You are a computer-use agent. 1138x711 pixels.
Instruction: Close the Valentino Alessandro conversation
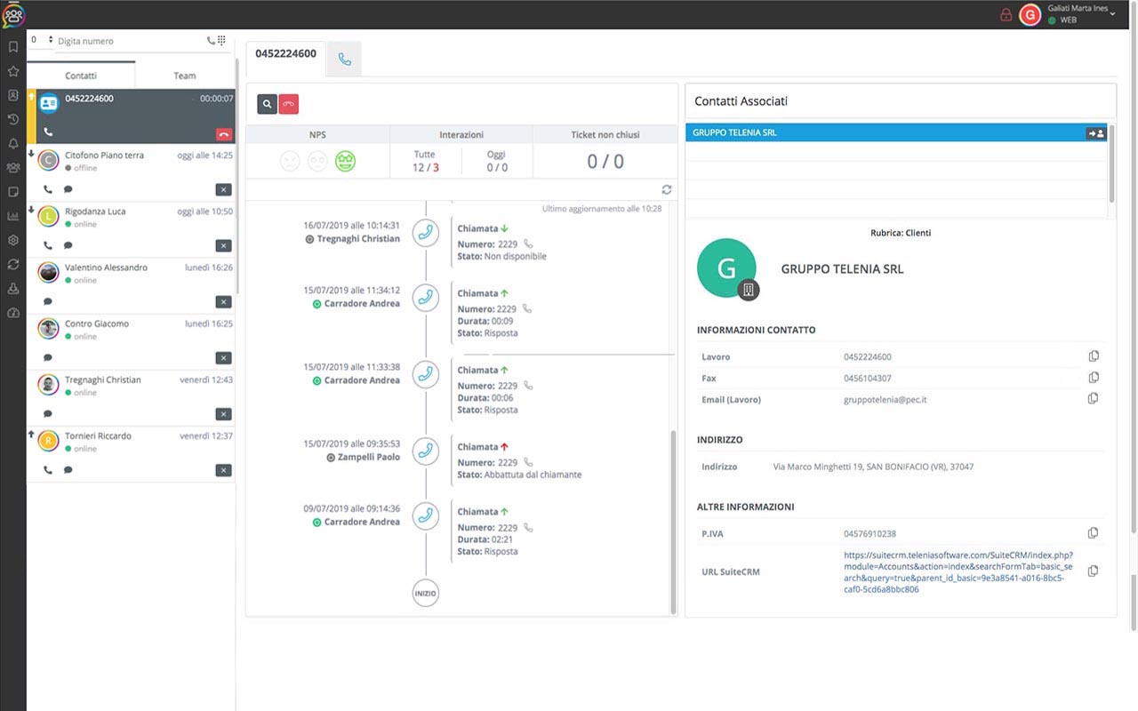[223, 301]
